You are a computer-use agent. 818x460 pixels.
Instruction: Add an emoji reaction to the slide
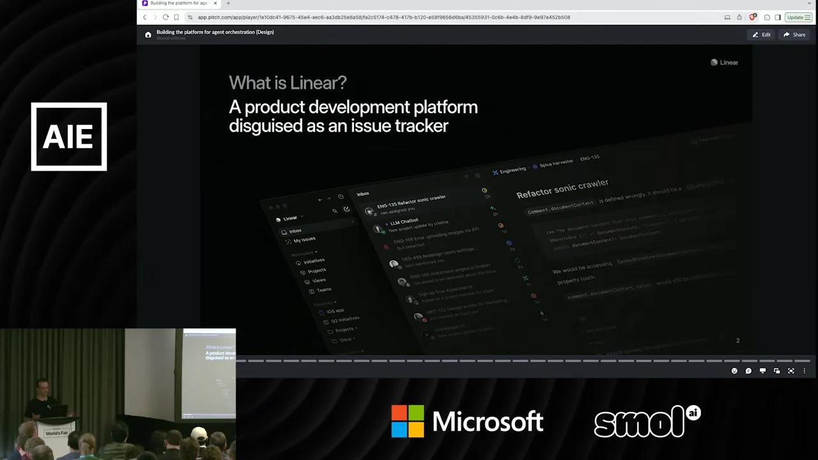[x=734, y=371]
